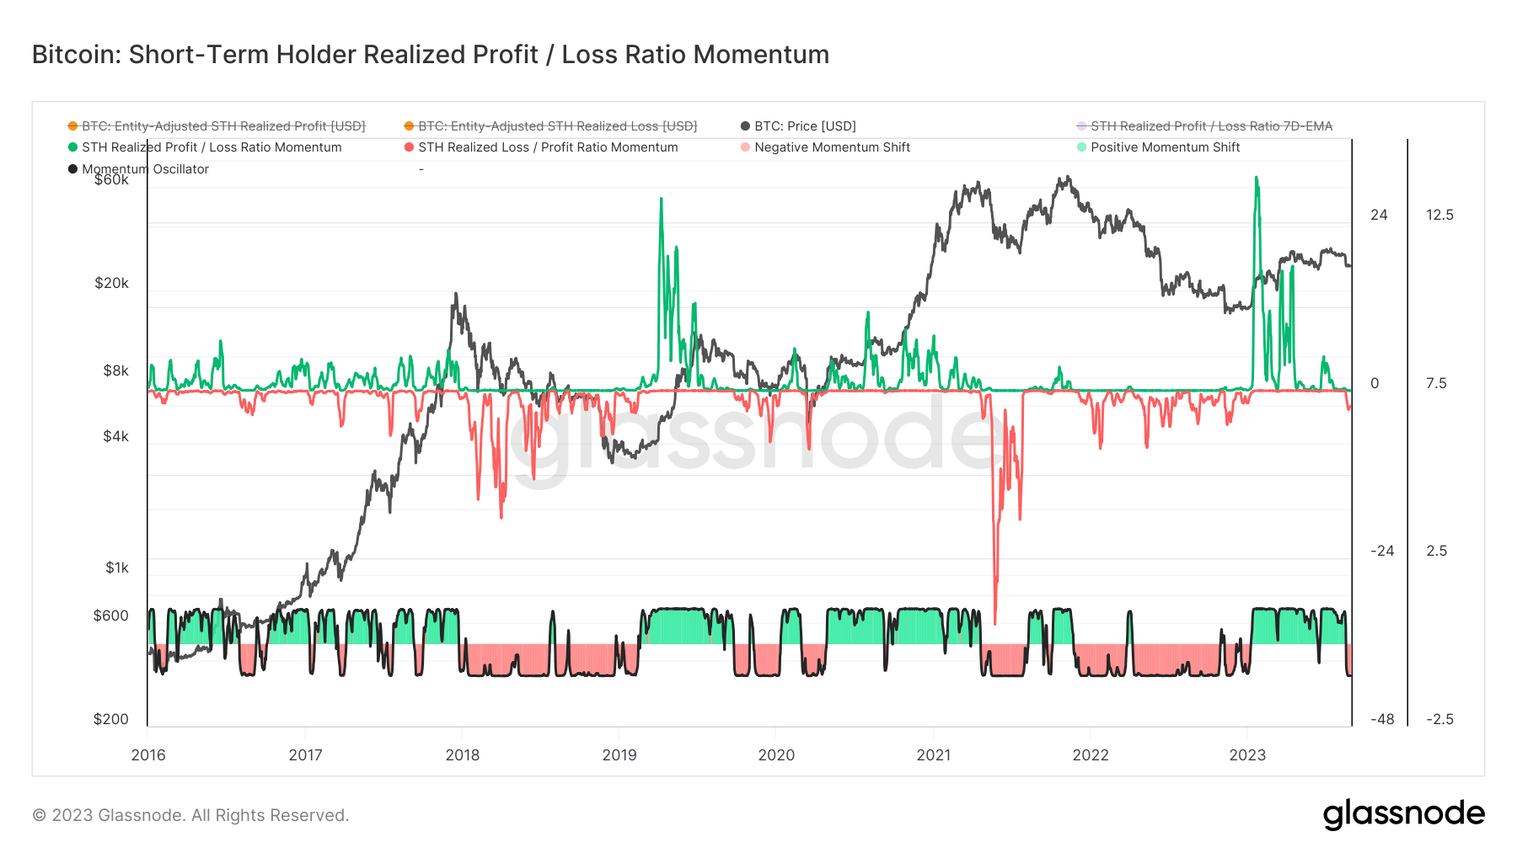The height and width of the screenshot is (853, 1517).
Task: Click the black dot for Momentum Oscillator
Action: (72, 169)
